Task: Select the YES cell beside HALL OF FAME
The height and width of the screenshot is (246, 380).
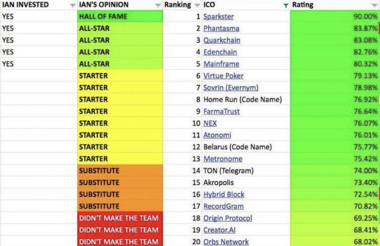Action: [x=38, y=17]
